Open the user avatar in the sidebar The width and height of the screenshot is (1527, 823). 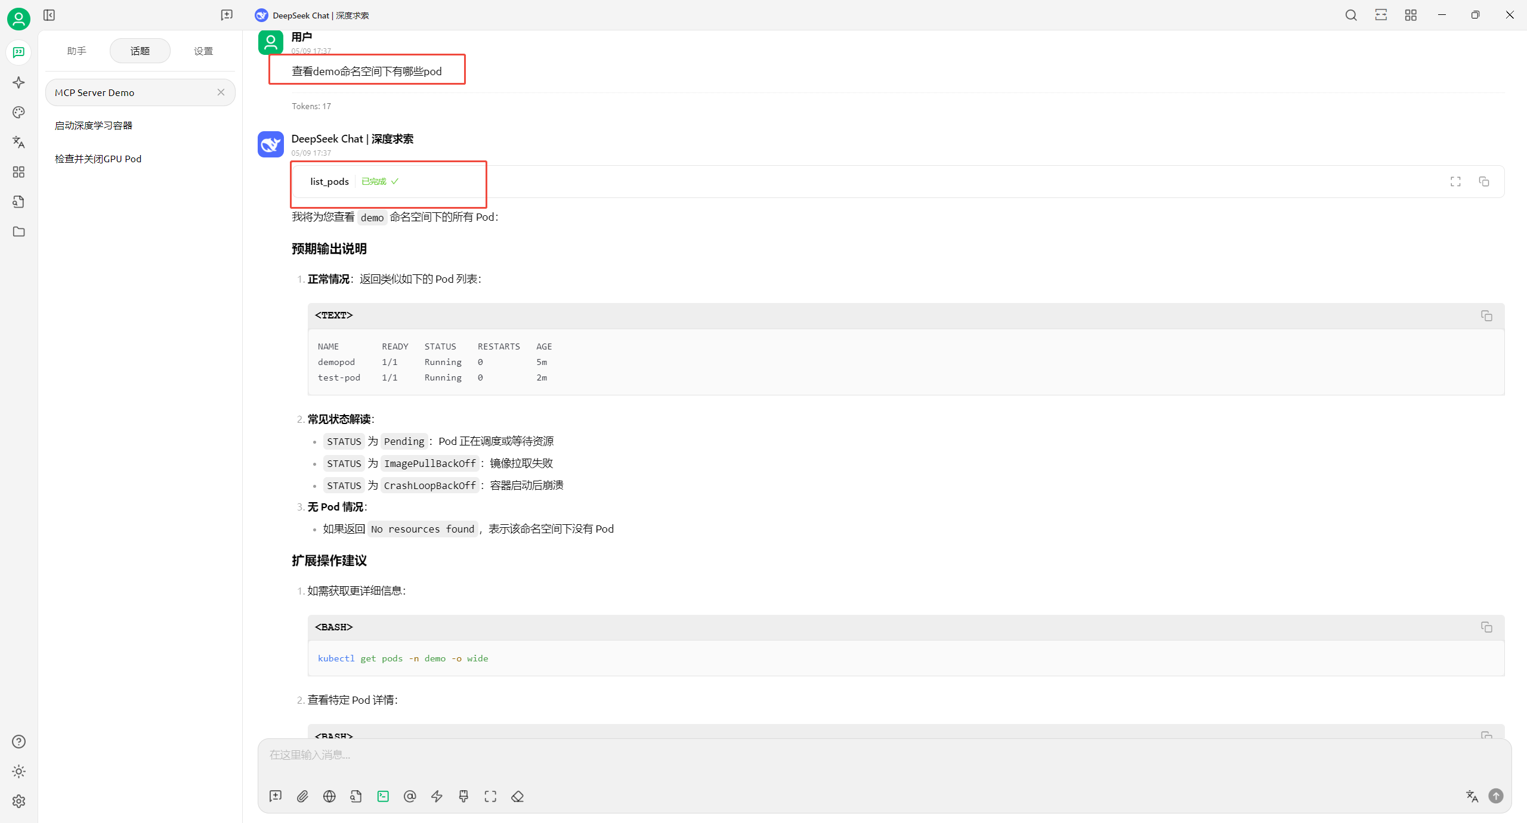[x=18, y=19]
